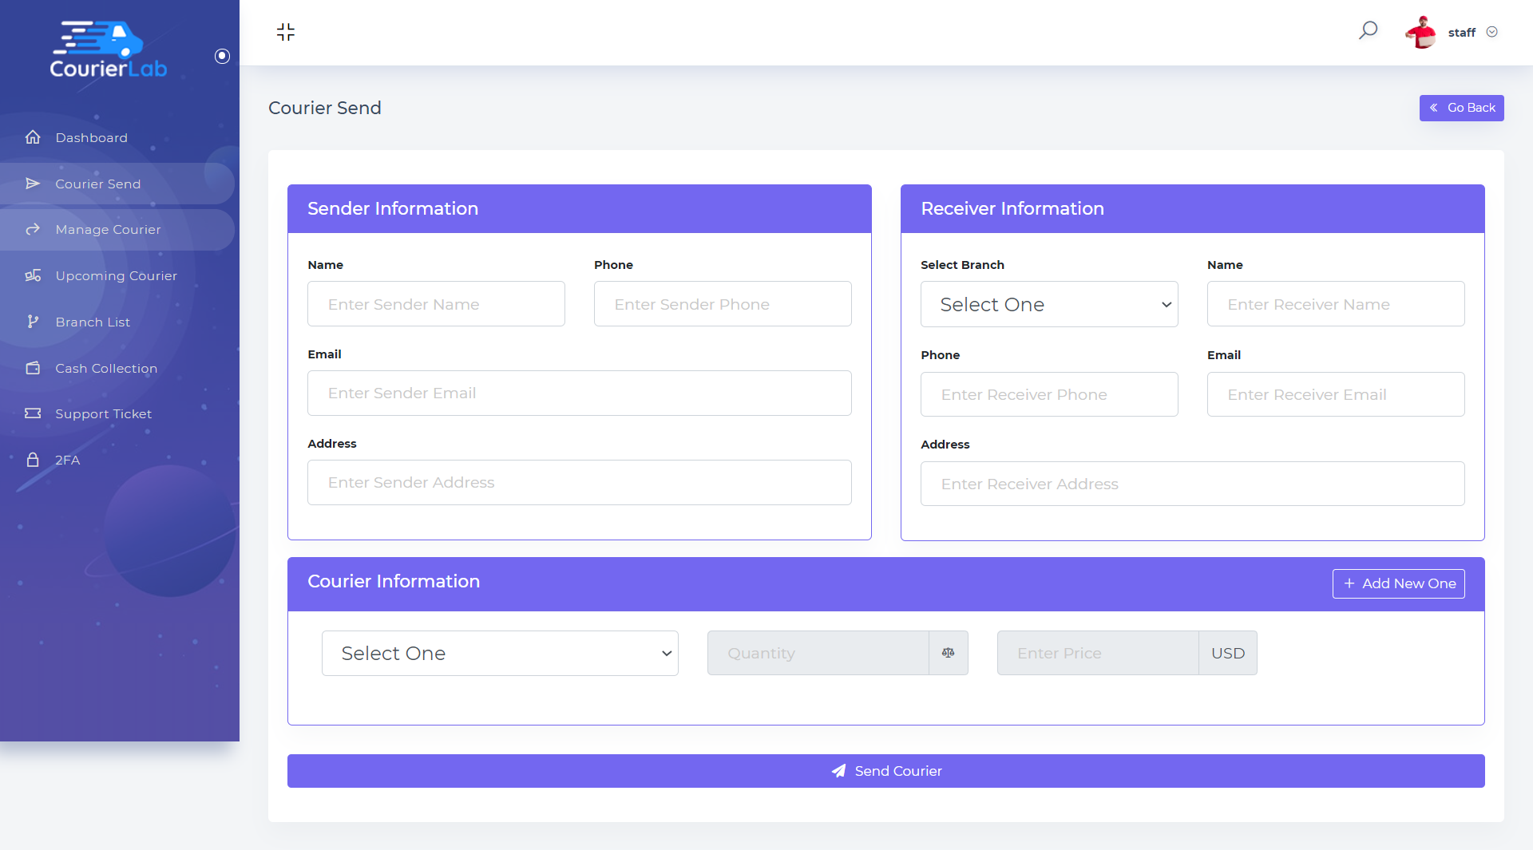Click the weight scale icon beside Quantity
The image size is (1533, 850).
click(949, 653)
